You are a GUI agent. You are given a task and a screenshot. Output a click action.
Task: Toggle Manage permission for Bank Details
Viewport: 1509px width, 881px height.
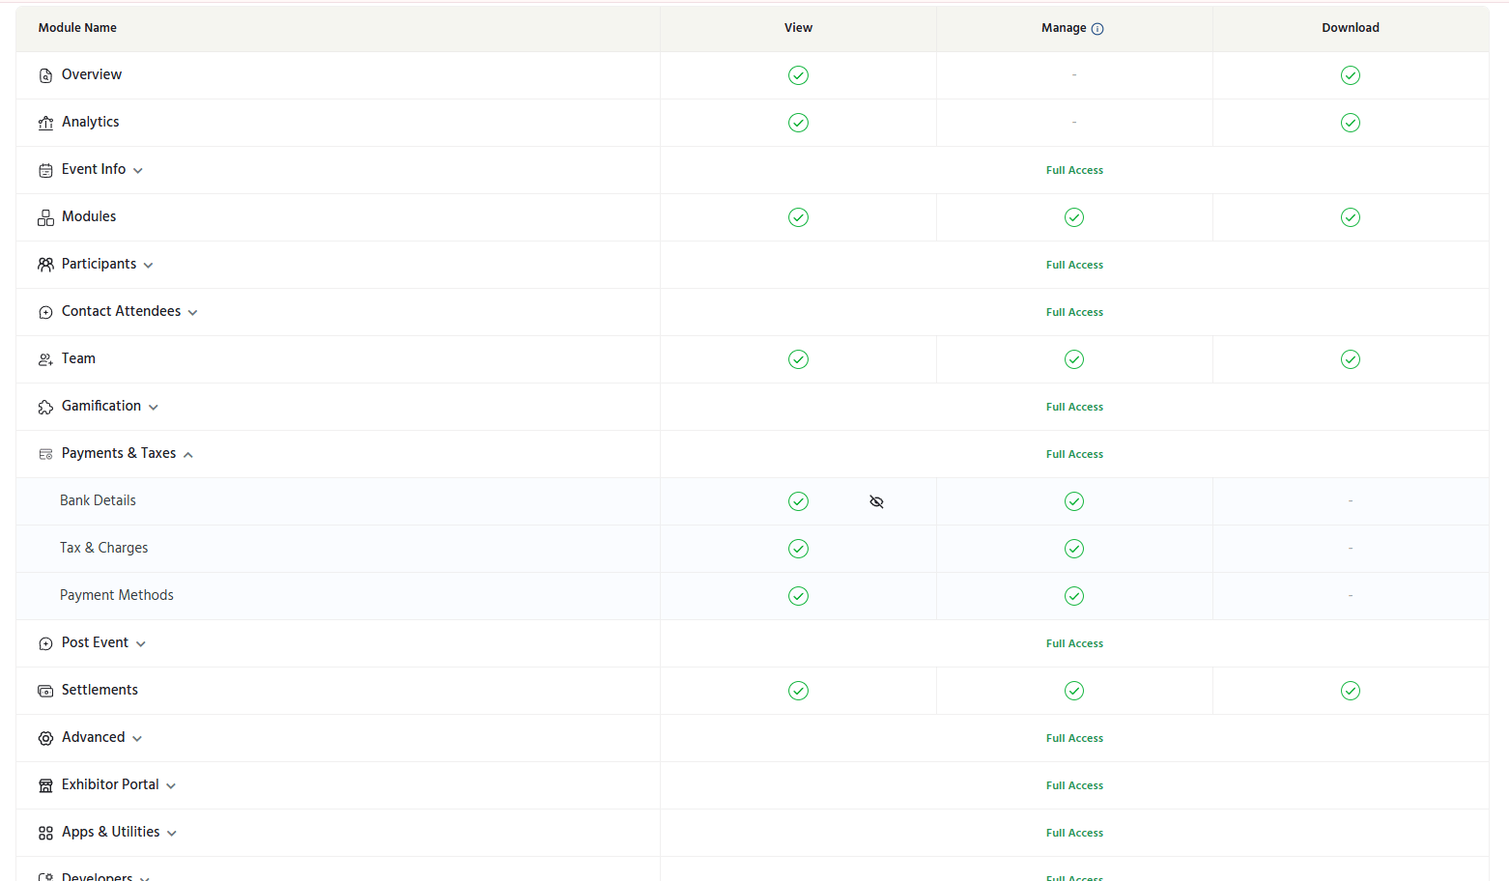[x=1074, y=501]
